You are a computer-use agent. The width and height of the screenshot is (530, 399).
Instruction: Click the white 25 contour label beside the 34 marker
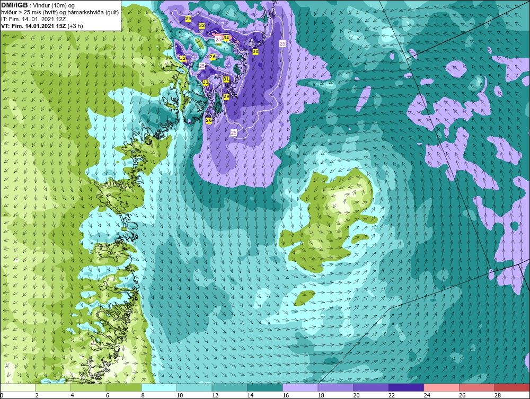pyautogui.click(x=218, y=40)
